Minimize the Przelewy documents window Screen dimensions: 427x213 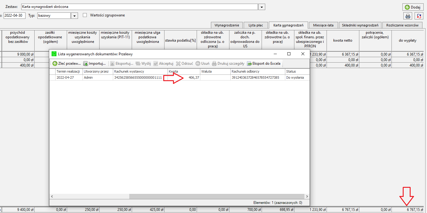tap(275, 54)
